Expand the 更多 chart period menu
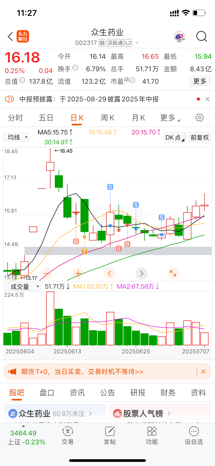The image size is (215, 466). click(170, 118)
